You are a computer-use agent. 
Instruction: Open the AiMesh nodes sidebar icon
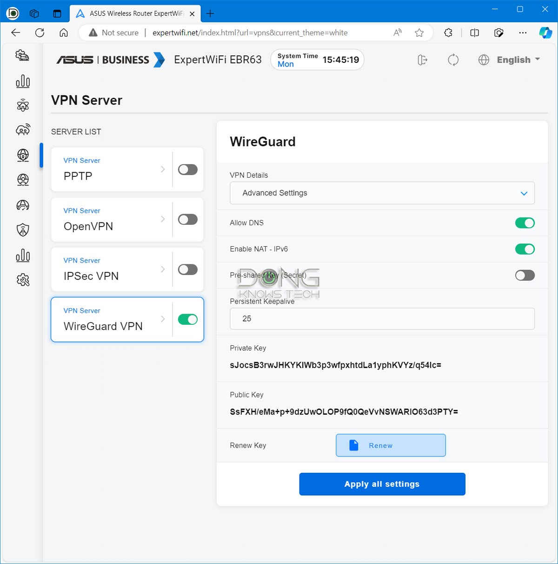(22, 106)
